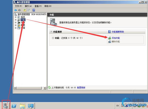The height and width of the screenshot is (109, 148).
Task: Select the highlighted 功能 tree item
Action: tap(23, 20)
